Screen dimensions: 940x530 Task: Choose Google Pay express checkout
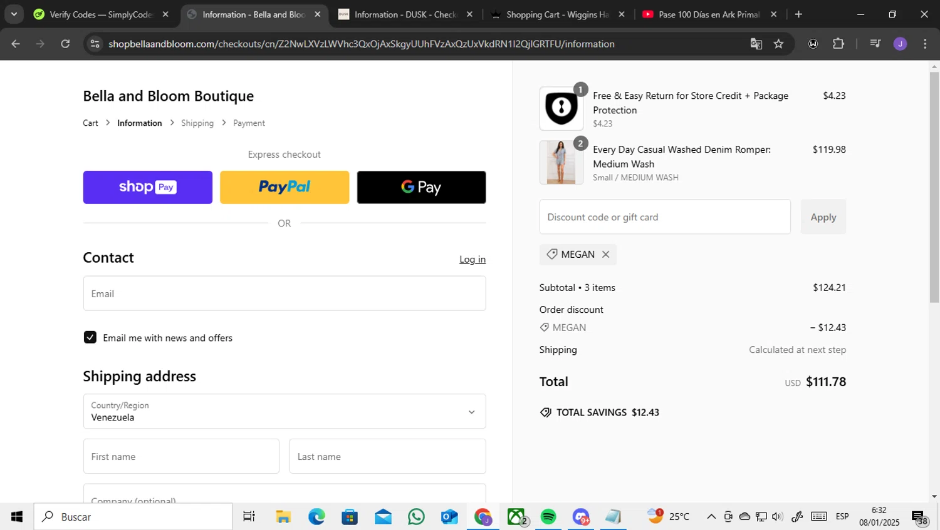(421, 187)
